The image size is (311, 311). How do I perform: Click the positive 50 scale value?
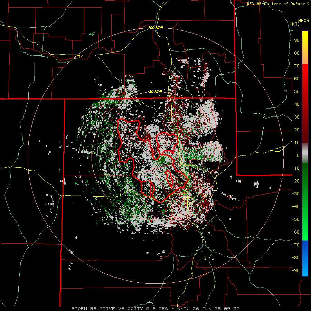point(297,92)
